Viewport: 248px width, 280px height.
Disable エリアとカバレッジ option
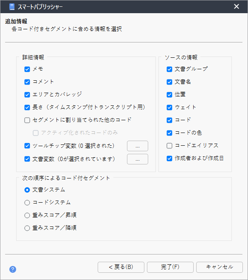pos(27,95)
